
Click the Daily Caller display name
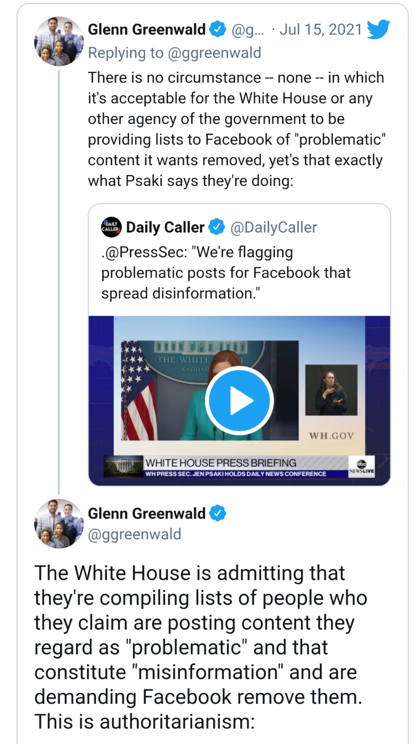[165, 227]
